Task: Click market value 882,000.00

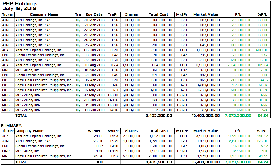Action: 210,75
